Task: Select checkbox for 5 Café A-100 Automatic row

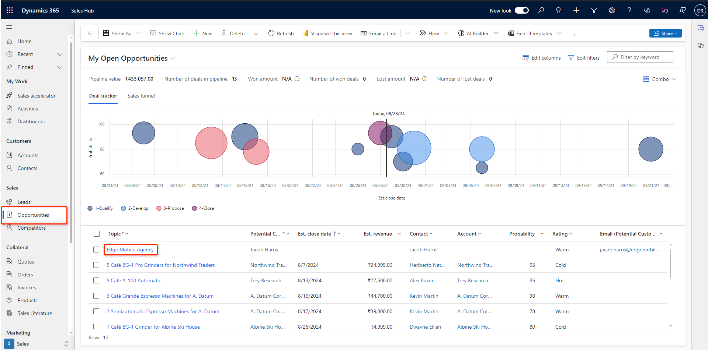Action: [96, 280]
